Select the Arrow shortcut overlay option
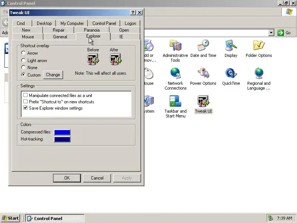297x223 pixels. pos(23,53)
